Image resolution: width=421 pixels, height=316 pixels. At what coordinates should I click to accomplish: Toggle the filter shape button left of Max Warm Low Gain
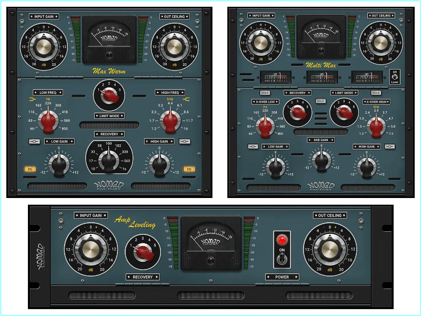pyautogui.click(x=34, y=141)
